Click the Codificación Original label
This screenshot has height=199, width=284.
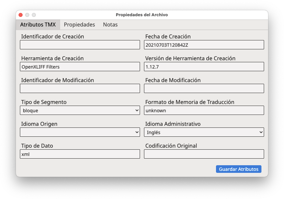point(171,146)
